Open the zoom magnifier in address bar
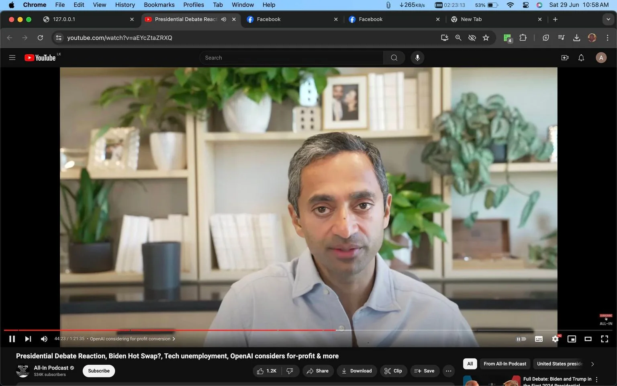The width and height of the screenshot is (617, 386). pyautogui.click(x=458, y=38)
